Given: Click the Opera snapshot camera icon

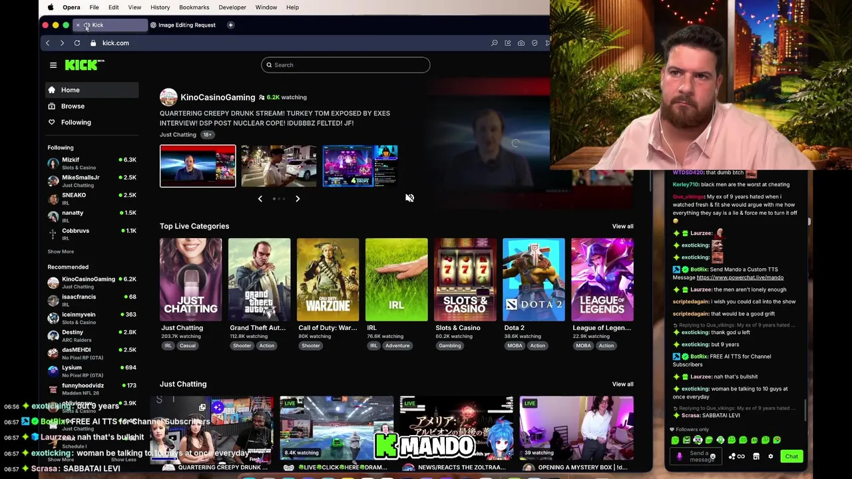Looking at the screenshot, I should tap(521, 43).
